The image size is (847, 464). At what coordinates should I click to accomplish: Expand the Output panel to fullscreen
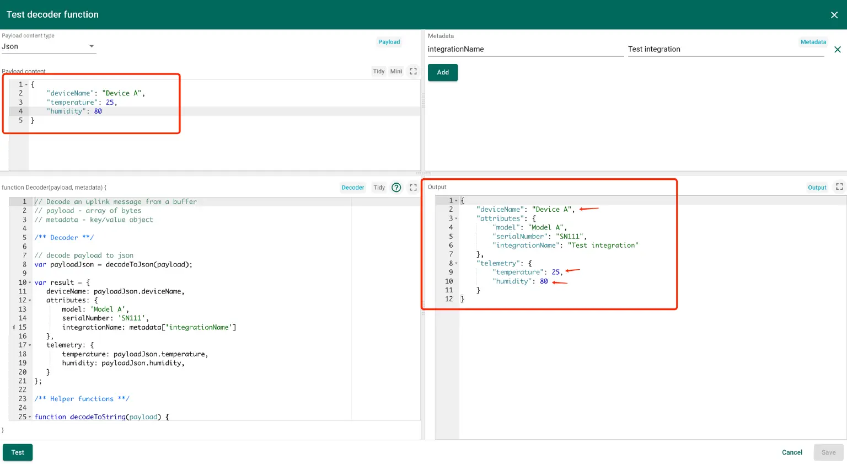click(x=839, y=186)
